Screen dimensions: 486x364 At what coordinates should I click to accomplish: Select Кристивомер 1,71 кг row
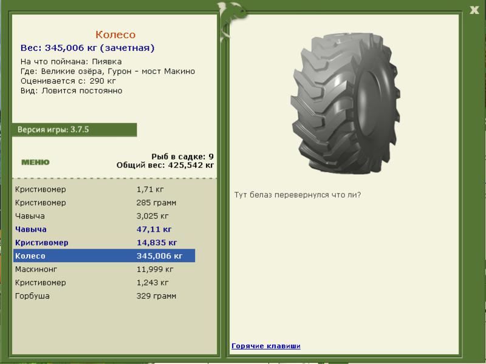click(104, 189)
